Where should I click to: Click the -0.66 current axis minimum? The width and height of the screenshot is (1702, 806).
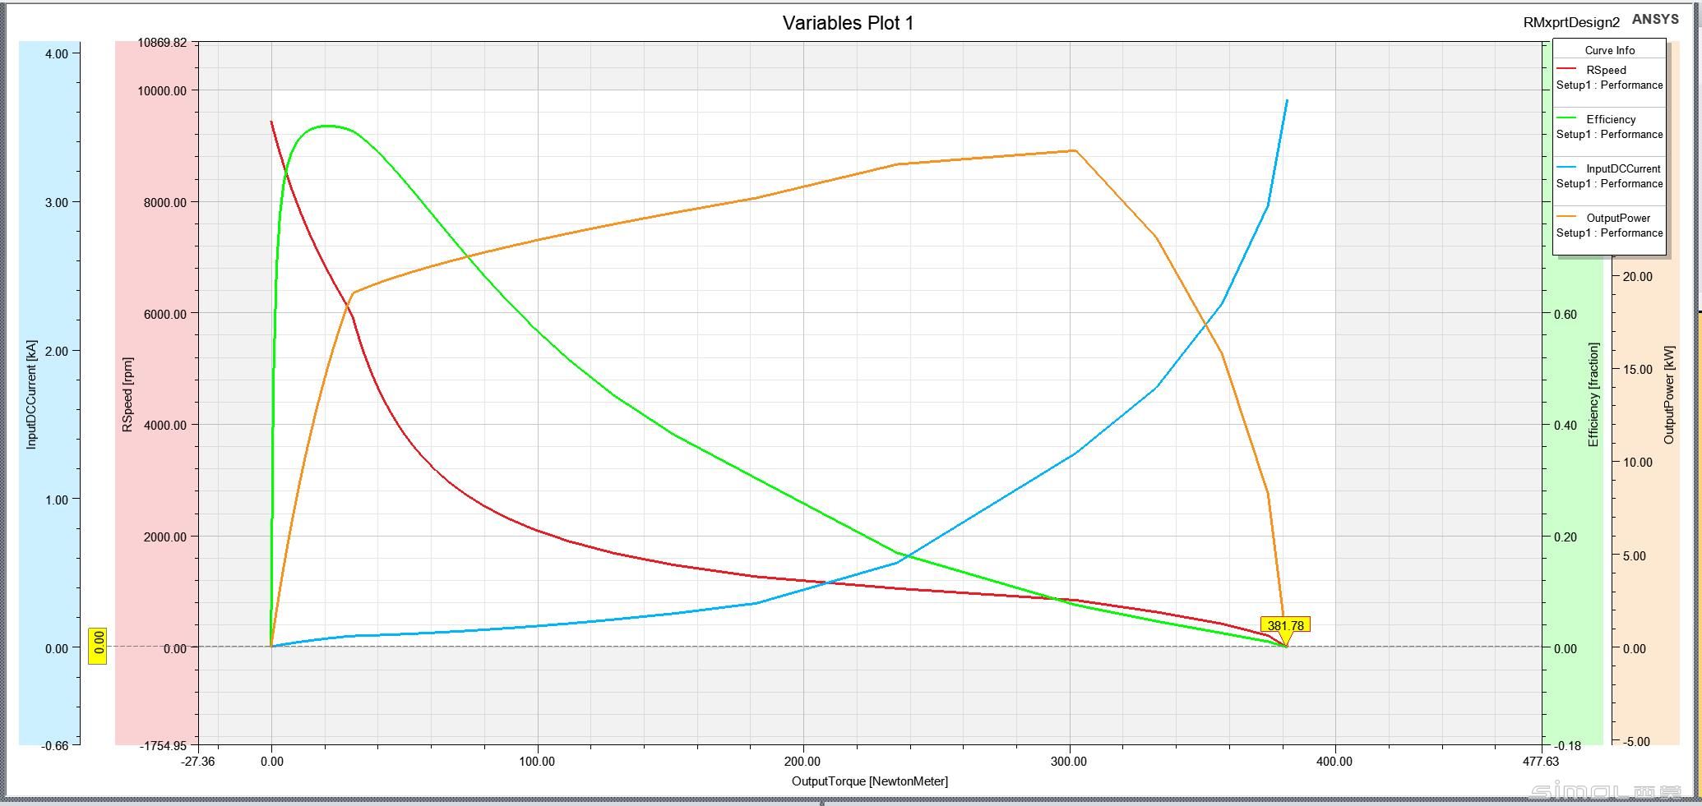[x=54, y=745]
